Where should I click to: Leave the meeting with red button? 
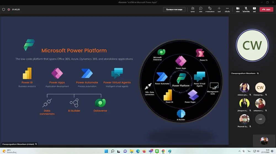[x=266, y=9]
